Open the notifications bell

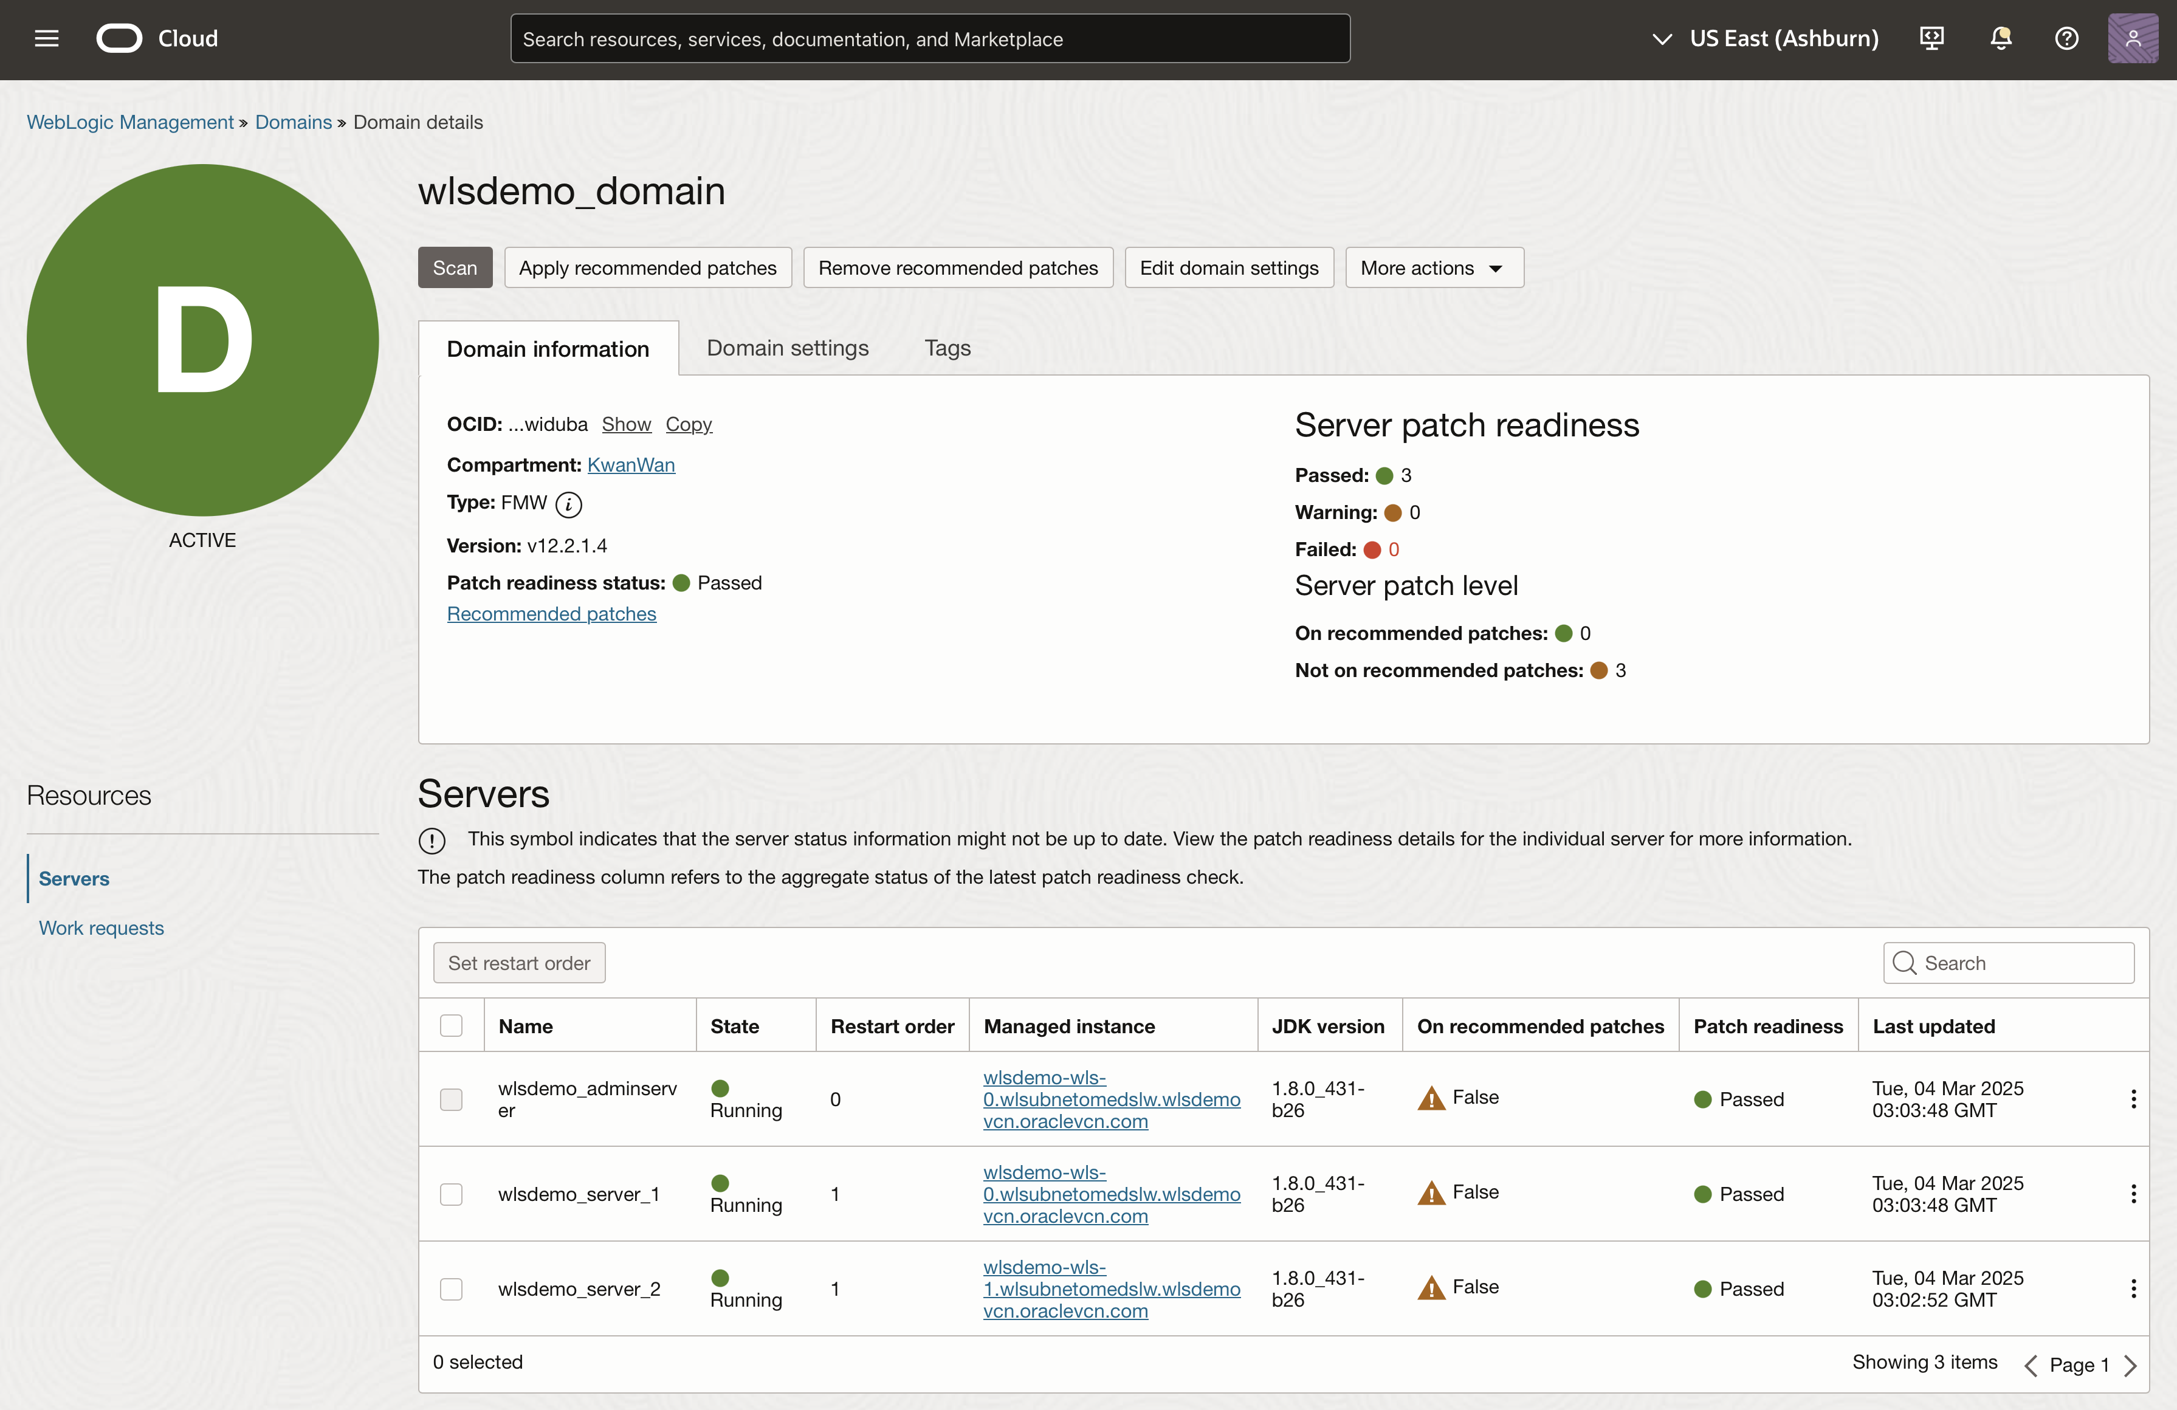coord(2000,38)
